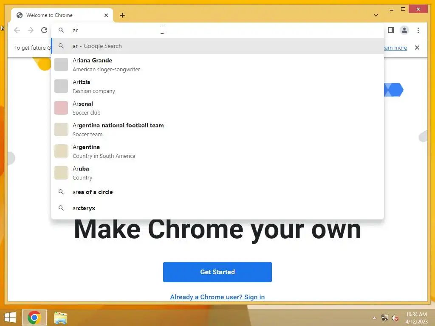Open the tab search dropdown arrow
This screenshot has height=326, width=435.
[376, 15]
